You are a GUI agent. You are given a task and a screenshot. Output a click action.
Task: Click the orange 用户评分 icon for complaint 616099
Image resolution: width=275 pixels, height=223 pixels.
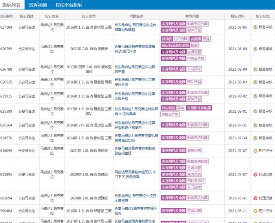coord(255,151)
